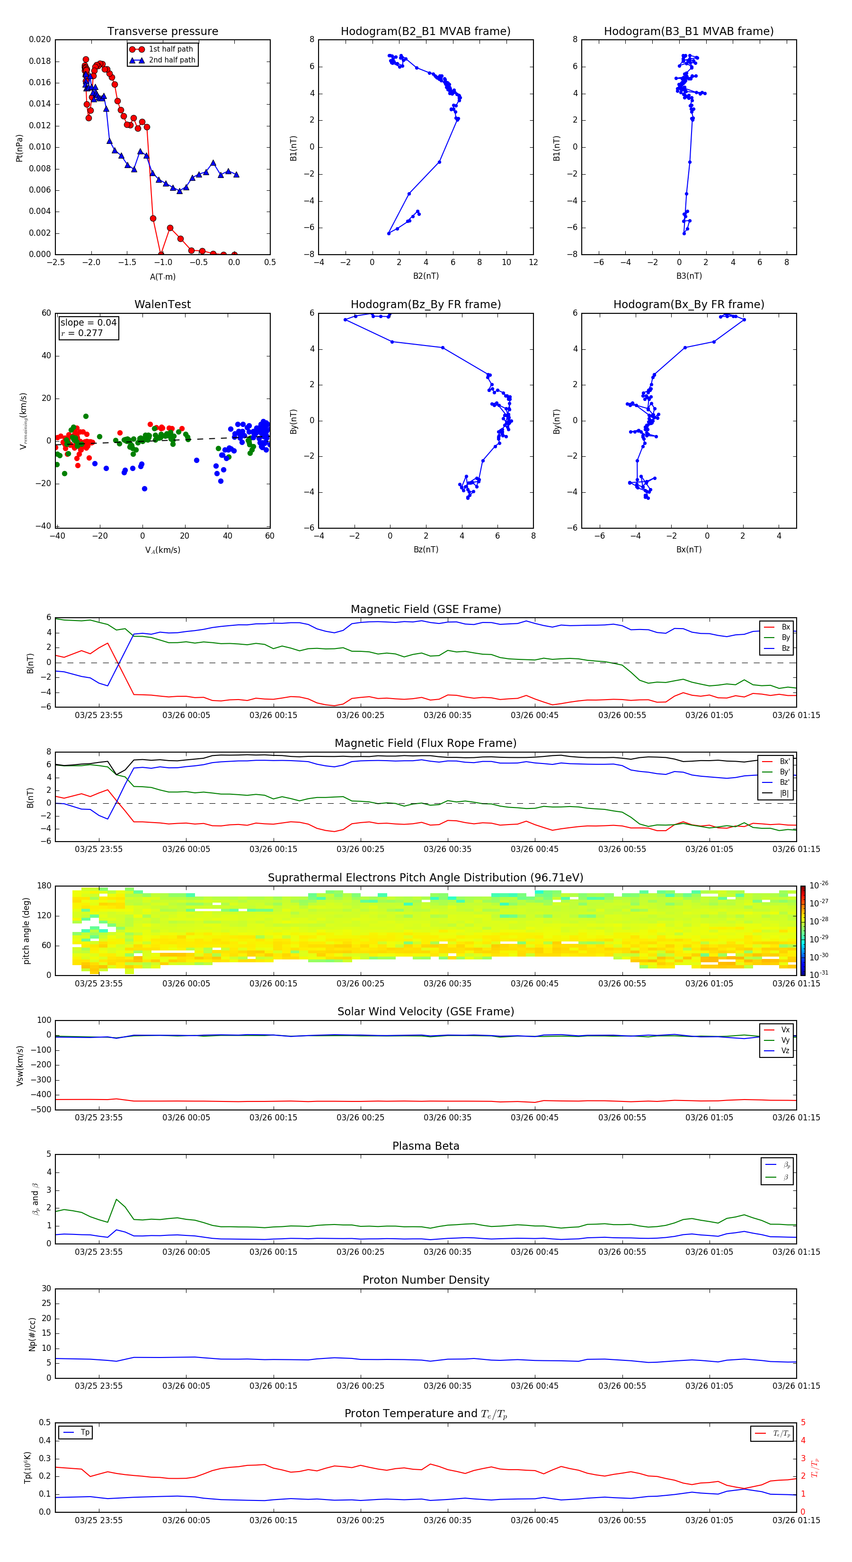
Task: Click '03/25 23:55' tick under Proton Temperature
Action: (98, 1520)
